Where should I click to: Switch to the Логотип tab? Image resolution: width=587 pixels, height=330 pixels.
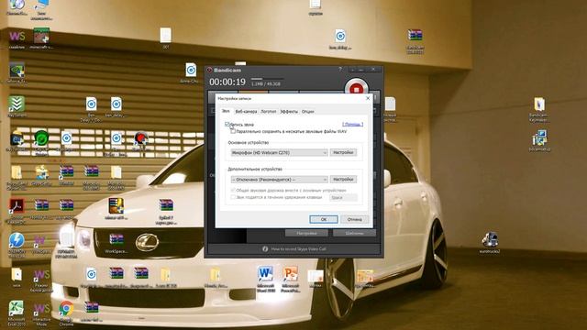(x=269, y=112)
